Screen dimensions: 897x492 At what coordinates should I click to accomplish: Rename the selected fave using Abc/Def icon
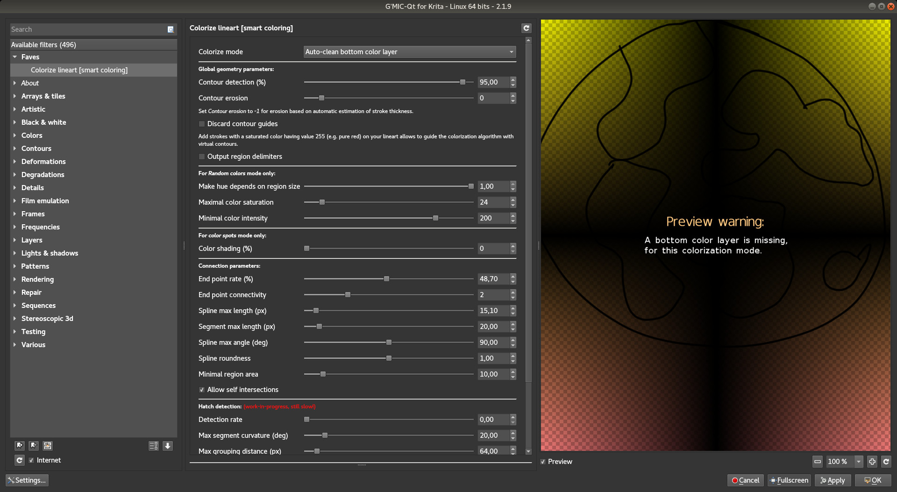47,446
